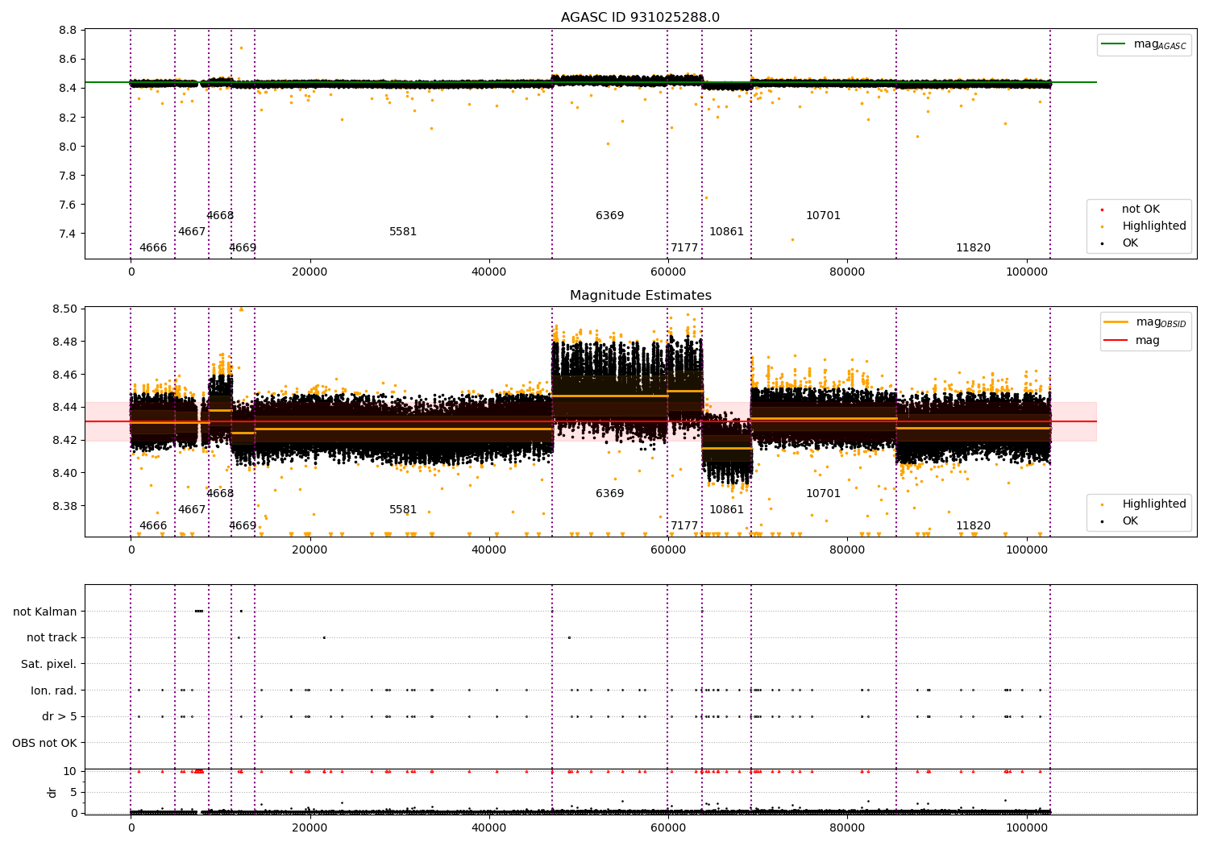Click obsid label 11820 in Magnitude Estimates plot
1209x846 pixels.
coord(974,526)
